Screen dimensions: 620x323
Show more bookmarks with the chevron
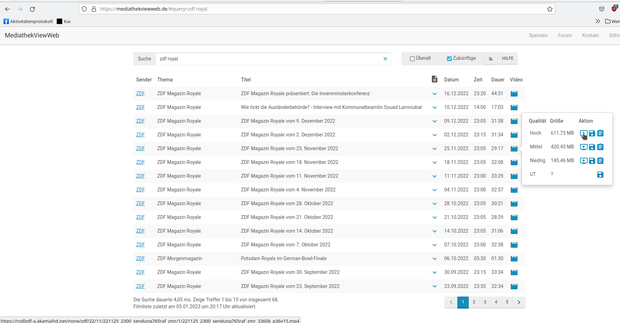pyautogui.click(x=598, y=21)
